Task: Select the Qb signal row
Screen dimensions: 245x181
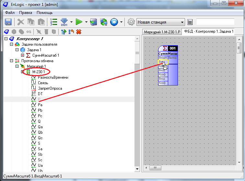Action: pos(40,132)
